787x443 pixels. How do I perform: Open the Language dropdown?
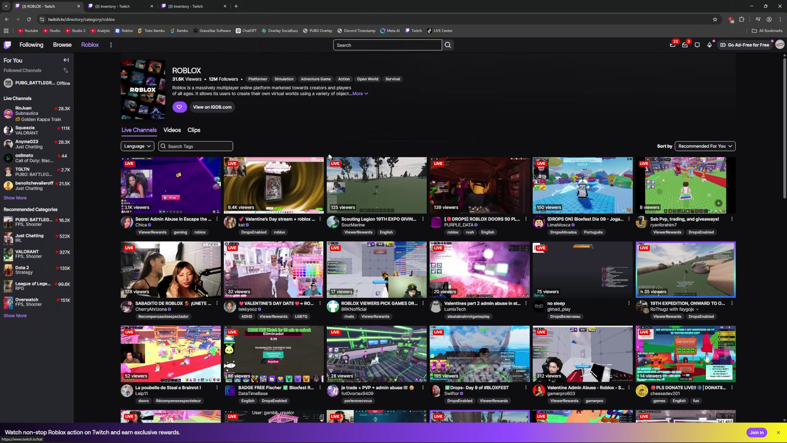pyautogui.click(x=137, y=146)
